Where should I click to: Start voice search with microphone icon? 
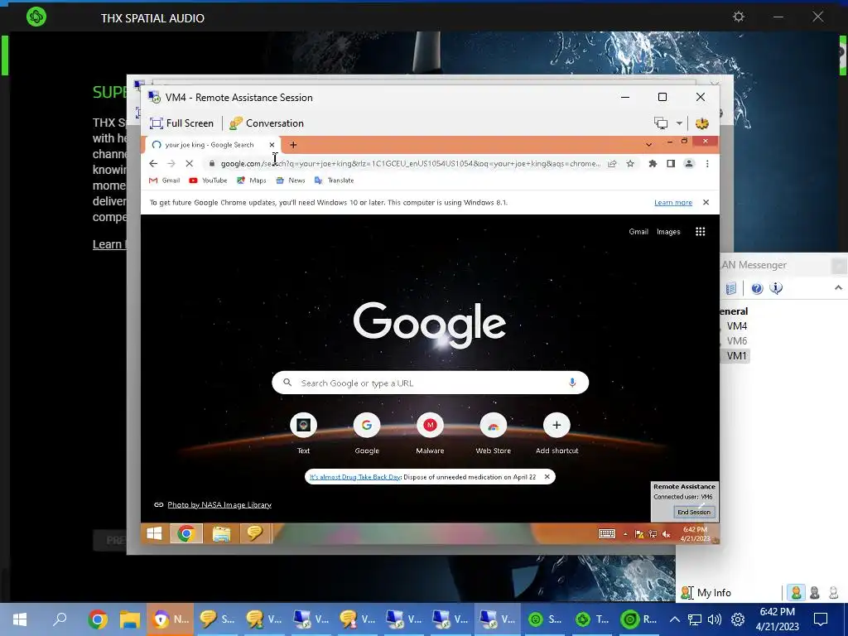click(572, 383)
